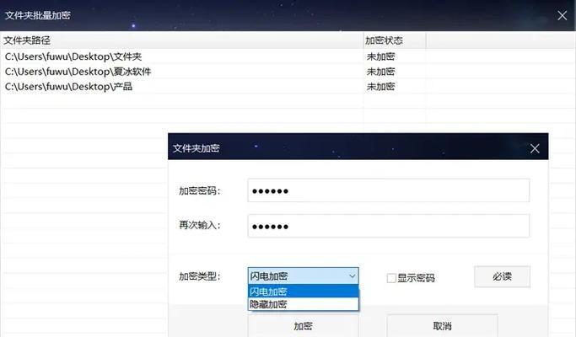Choose 闪电加密 from the dropdown list

[303, 292]
